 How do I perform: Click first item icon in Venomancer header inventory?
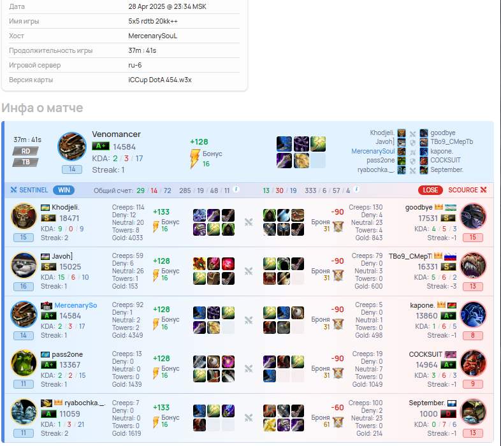pyautogui.click(x=284, y=143)
